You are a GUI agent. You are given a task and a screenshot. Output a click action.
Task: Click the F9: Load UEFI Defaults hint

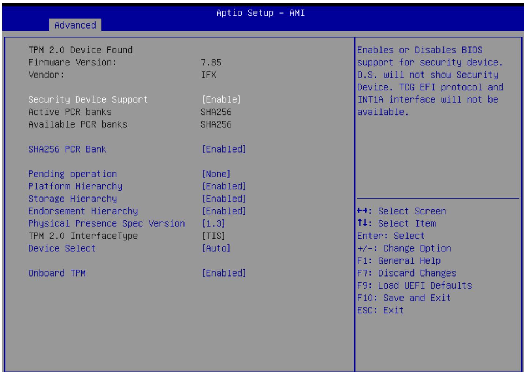(414, 285)
